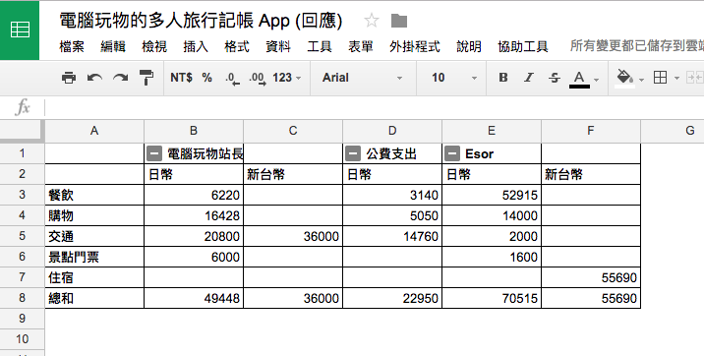Increase decimal places
Image resolution: width=704 pixels, height=356 pixels.
tap(258, 79)
